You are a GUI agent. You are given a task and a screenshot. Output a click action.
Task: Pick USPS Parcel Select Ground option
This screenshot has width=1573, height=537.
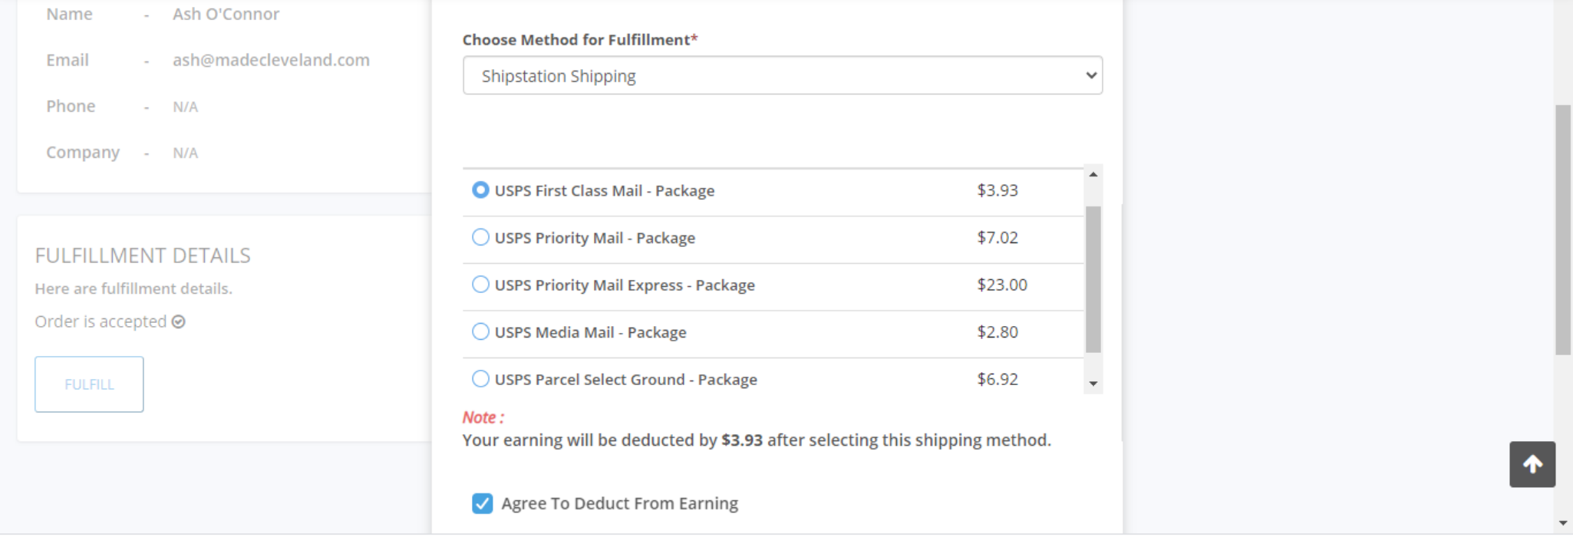(x=480, y=379)
